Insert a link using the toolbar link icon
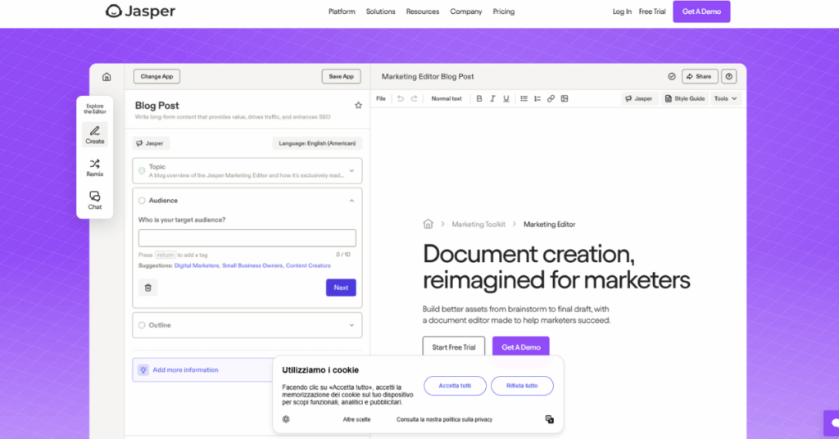Viewport: 839px width, 439px height. point(551,98)
